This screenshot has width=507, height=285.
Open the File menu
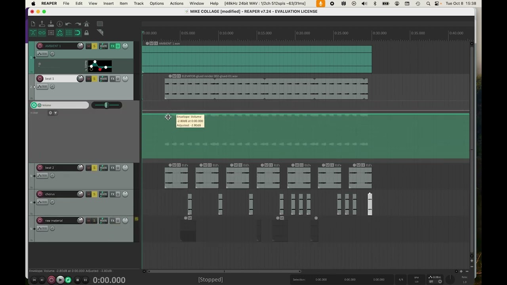pos(66,4)
